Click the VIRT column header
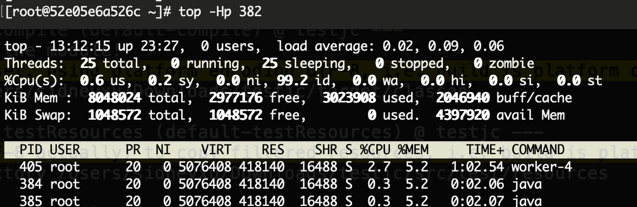The height and width of the screenshot is (207, 637). point(216,149)
